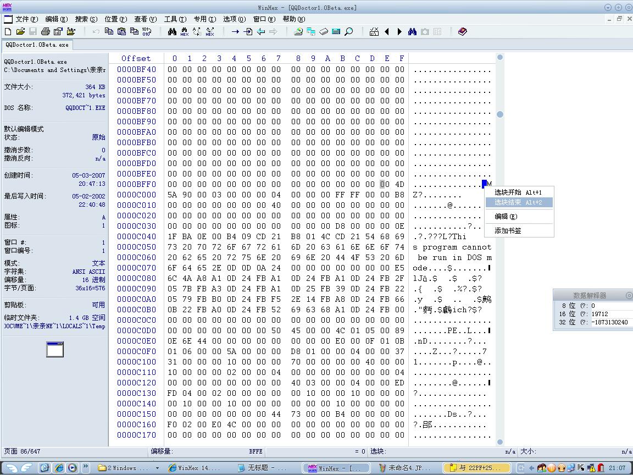This screenshot has width=633, height=475.
Task: Open the 帮助(H) menu
Action: click(x=294, y=19)
